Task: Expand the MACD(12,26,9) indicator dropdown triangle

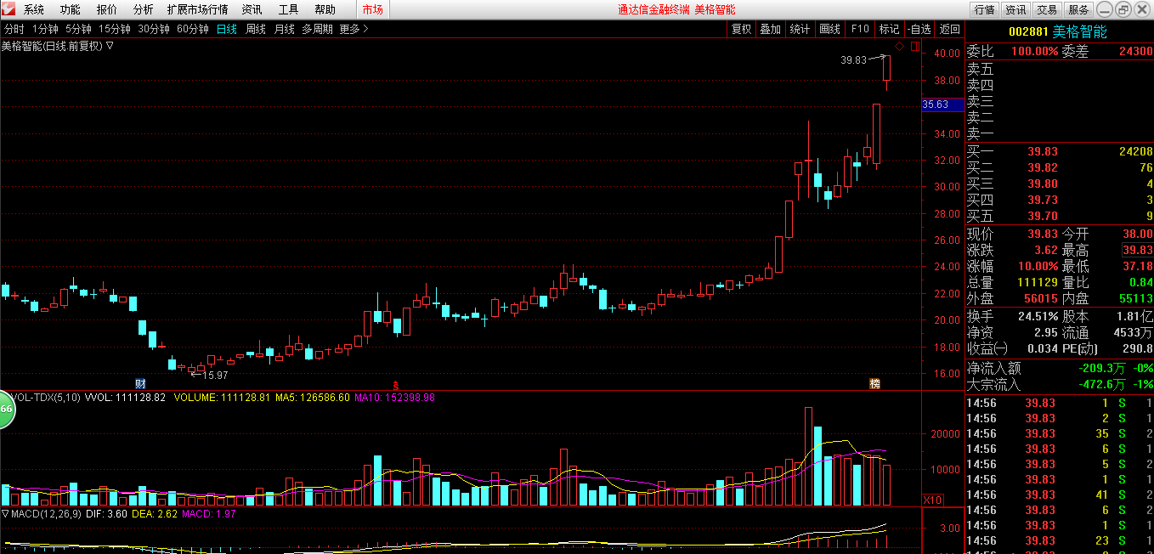Action: point(5,513)
